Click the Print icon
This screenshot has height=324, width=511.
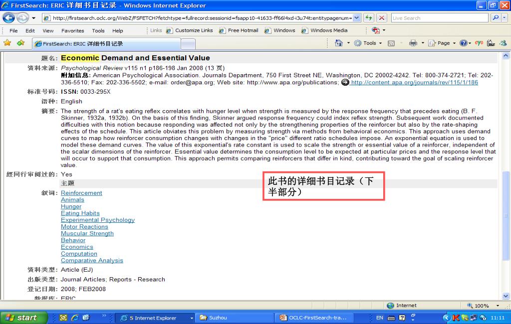[x=413, y=43]
